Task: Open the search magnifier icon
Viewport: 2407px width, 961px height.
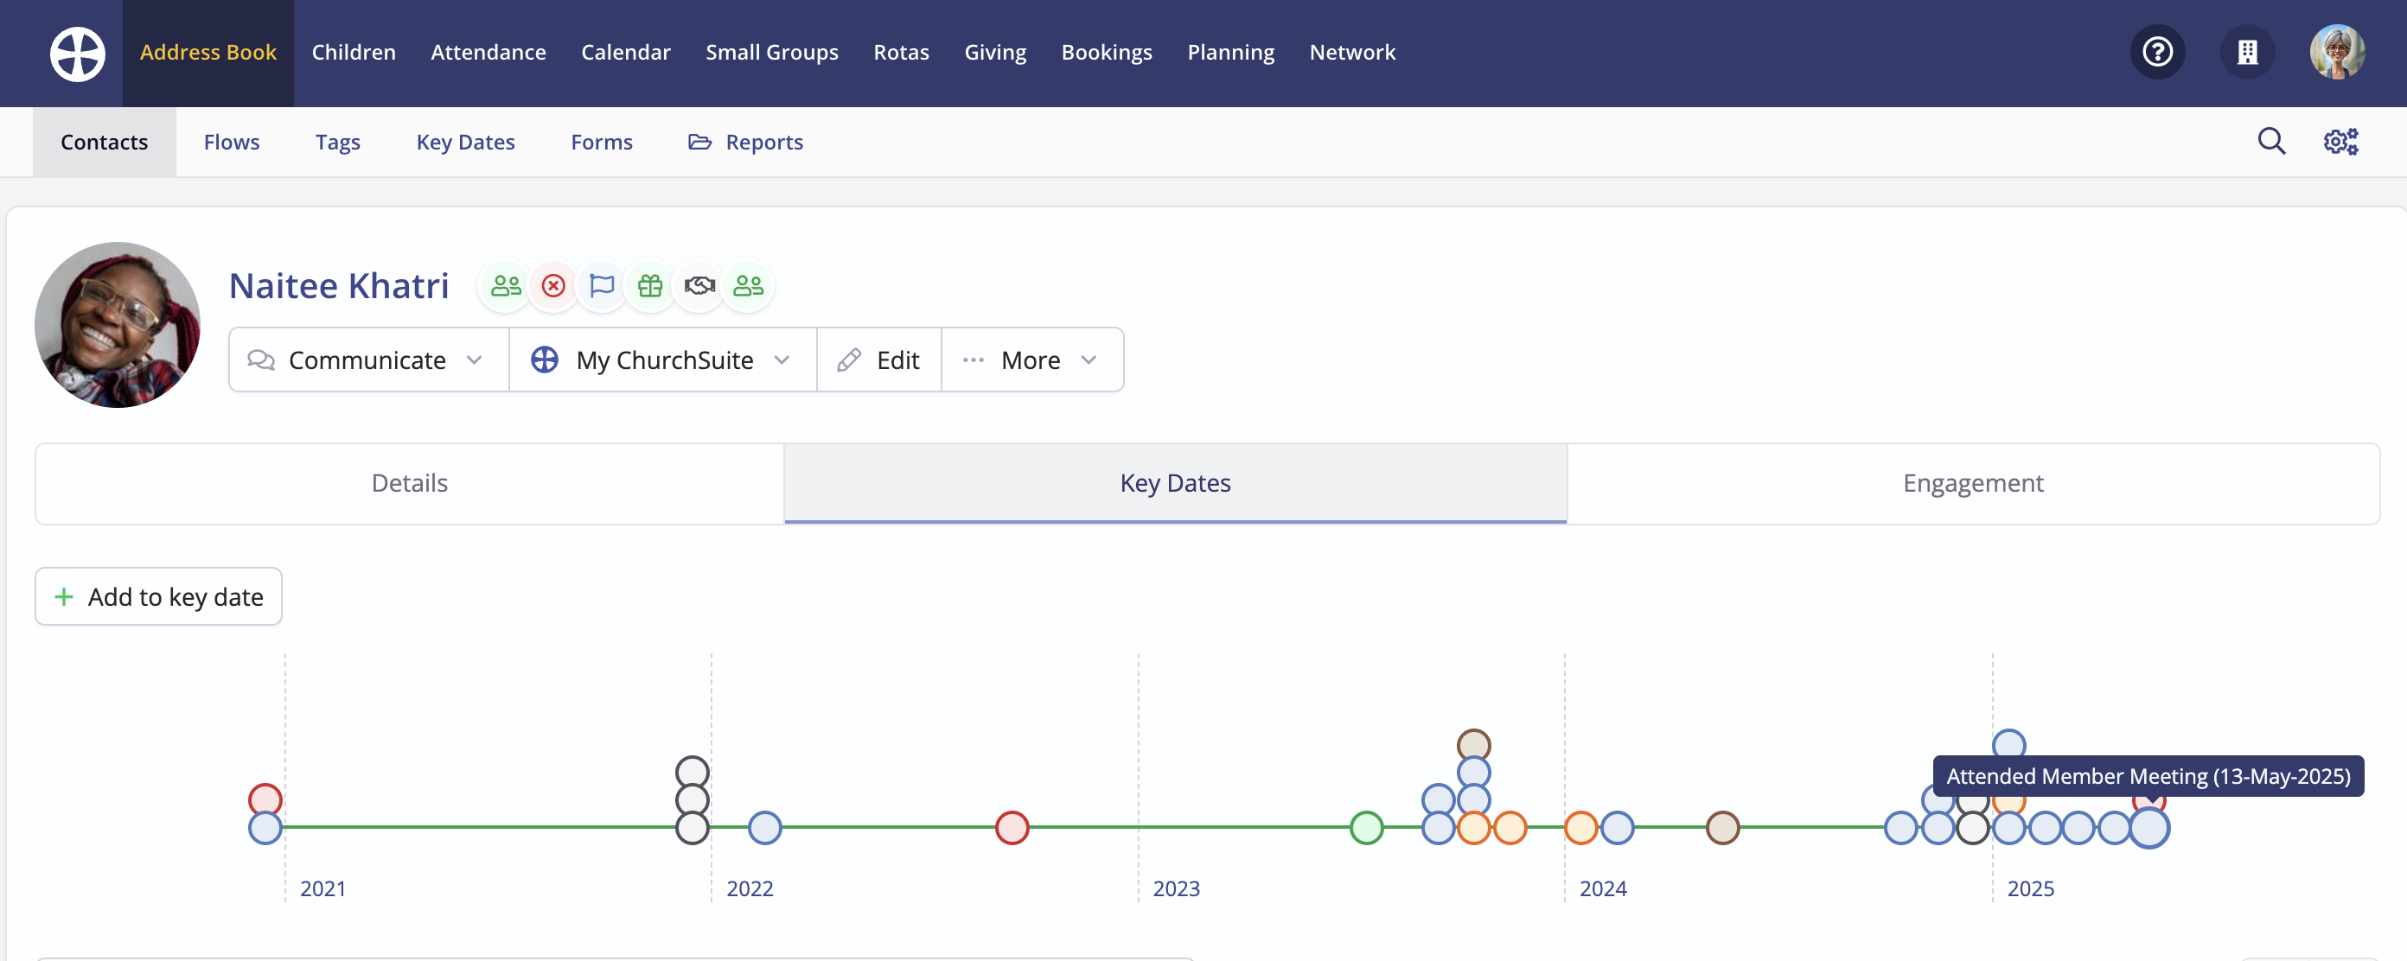Action: 2270,142
